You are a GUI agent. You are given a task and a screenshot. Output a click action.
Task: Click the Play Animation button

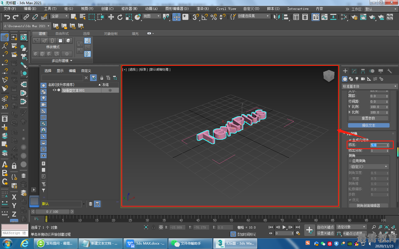pyautogui.click(x=284, y=227)
